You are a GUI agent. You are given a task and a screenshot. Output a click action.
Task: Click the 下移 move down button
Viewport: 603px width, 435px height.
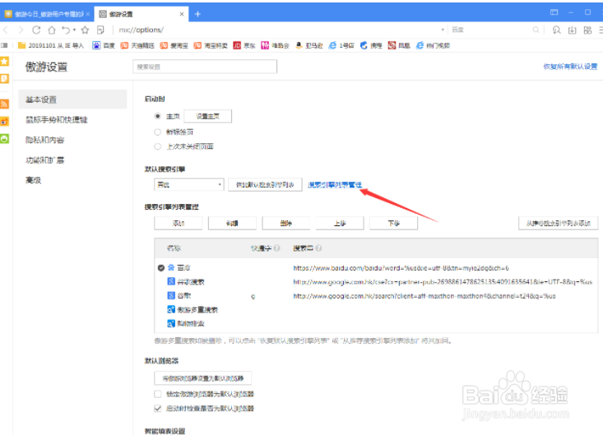pos(394,224)
